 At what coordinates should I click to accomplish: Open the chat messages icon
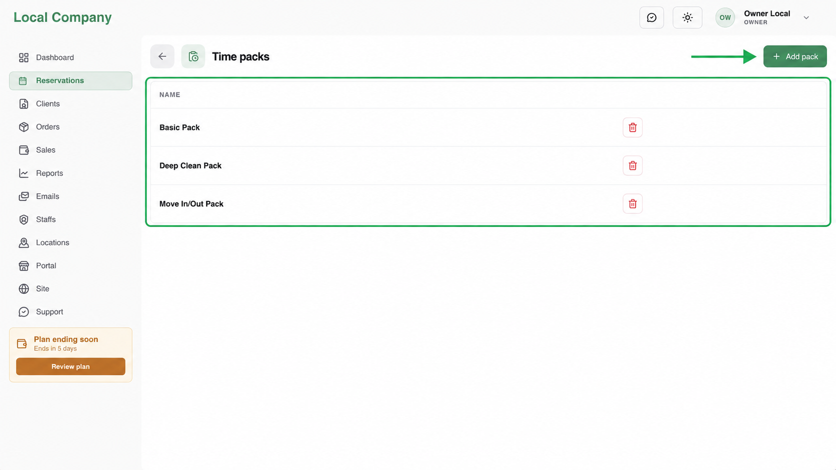pos(651,17)
